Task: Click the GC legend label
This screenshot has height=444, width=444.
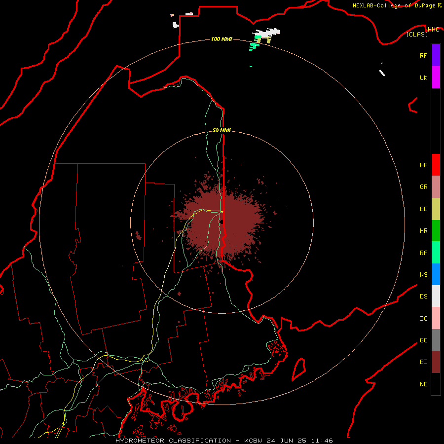Action: click(423, 340)
